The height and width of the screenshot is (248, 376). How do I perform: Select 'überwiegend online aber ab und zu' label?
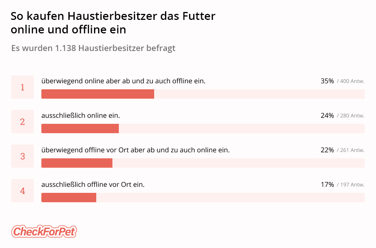[x=123, y=81]
